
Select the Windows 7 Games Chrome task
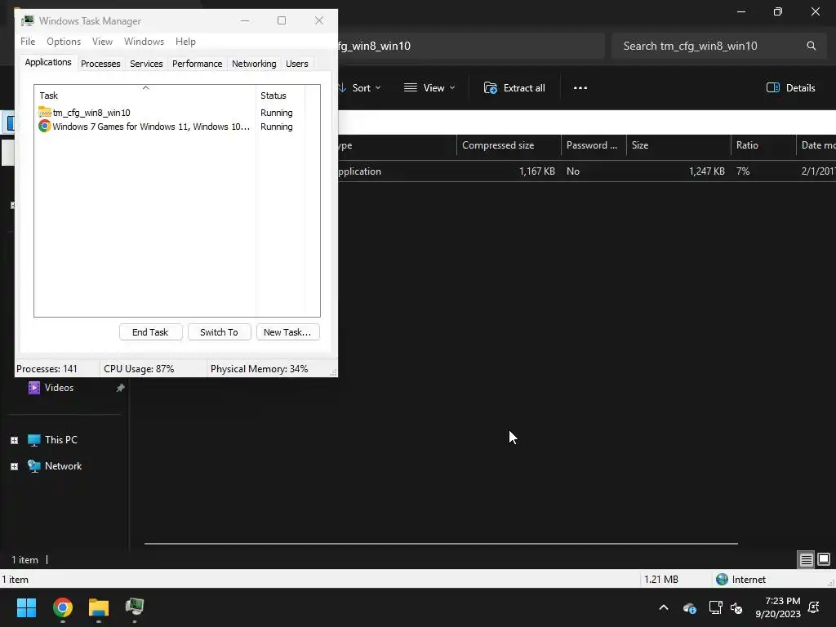[x=171, y=127]
